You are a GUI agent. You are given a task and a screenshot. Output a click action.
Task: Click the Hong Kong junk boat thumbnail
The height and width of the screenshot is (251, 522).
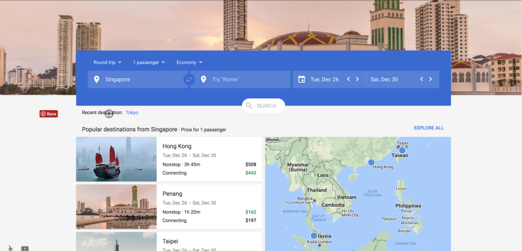[x=116, y=159]
